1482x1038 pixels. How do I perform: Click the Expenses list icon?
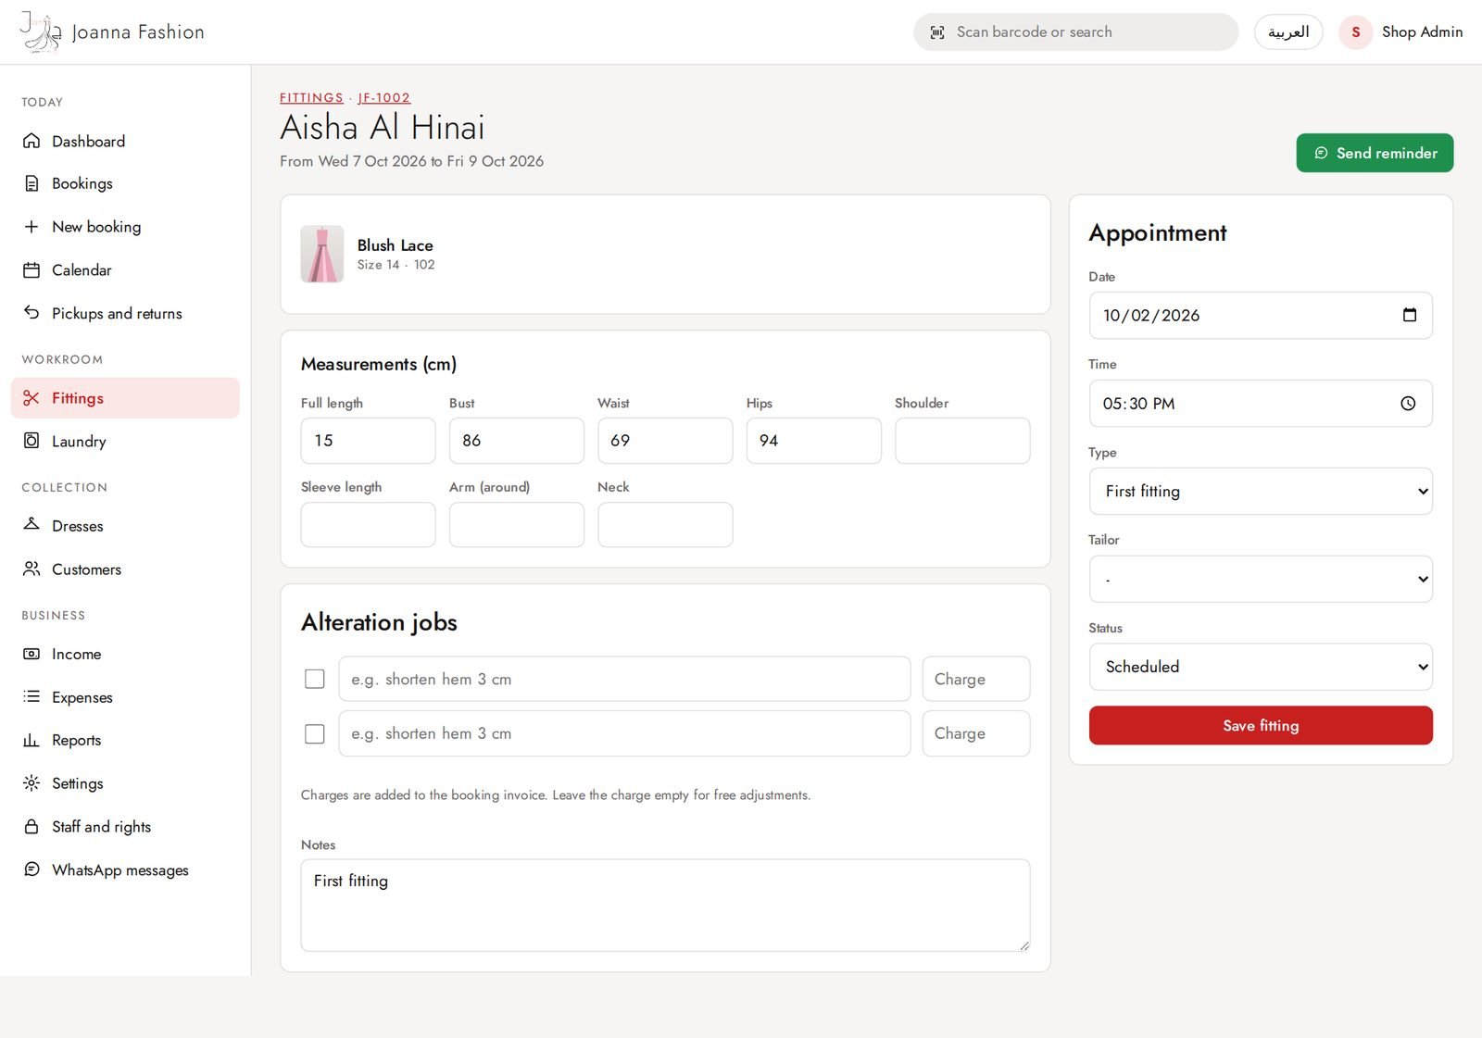[x=31, y=696]
